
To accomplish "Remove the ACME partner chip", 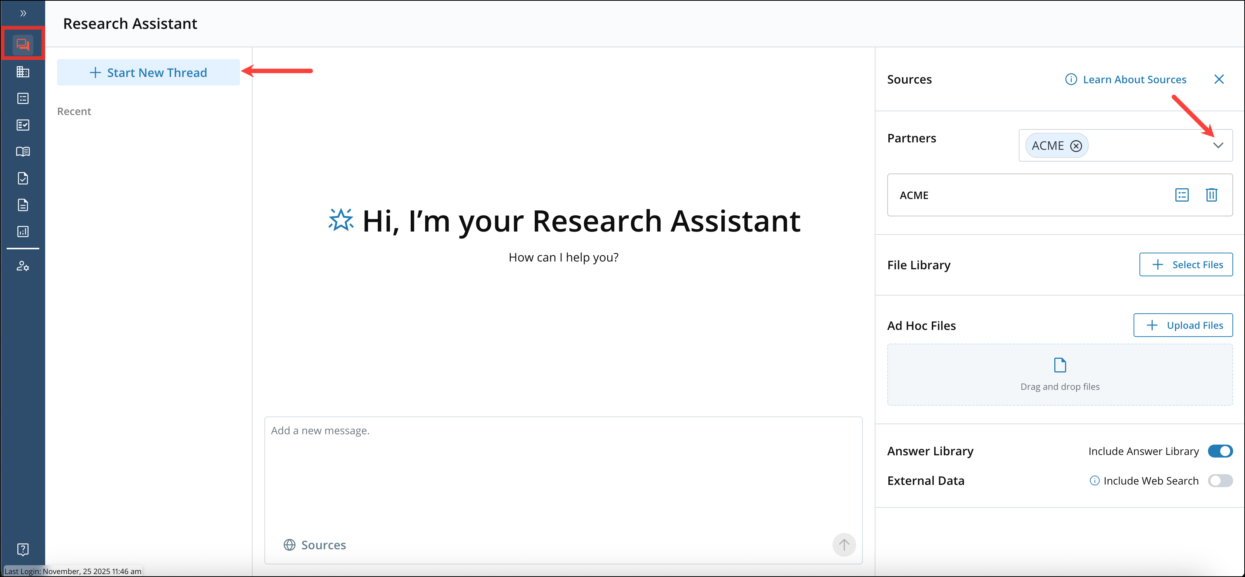I will [1076, 146].
